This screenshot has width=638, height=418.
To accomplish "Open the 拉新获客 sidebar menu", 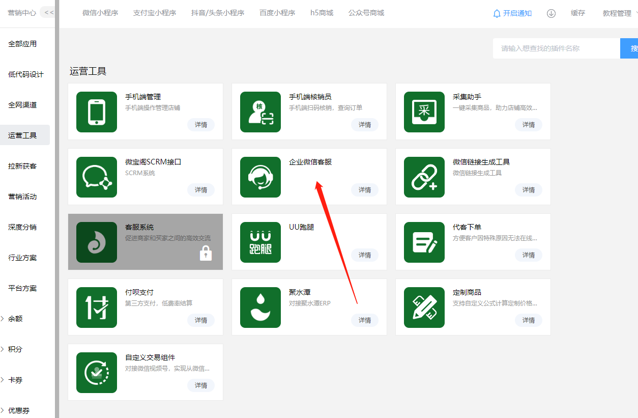I will (22, 166).
